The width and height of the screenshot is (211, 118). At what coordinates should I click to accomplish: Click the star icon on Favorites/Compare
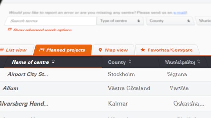coord(143,50)
